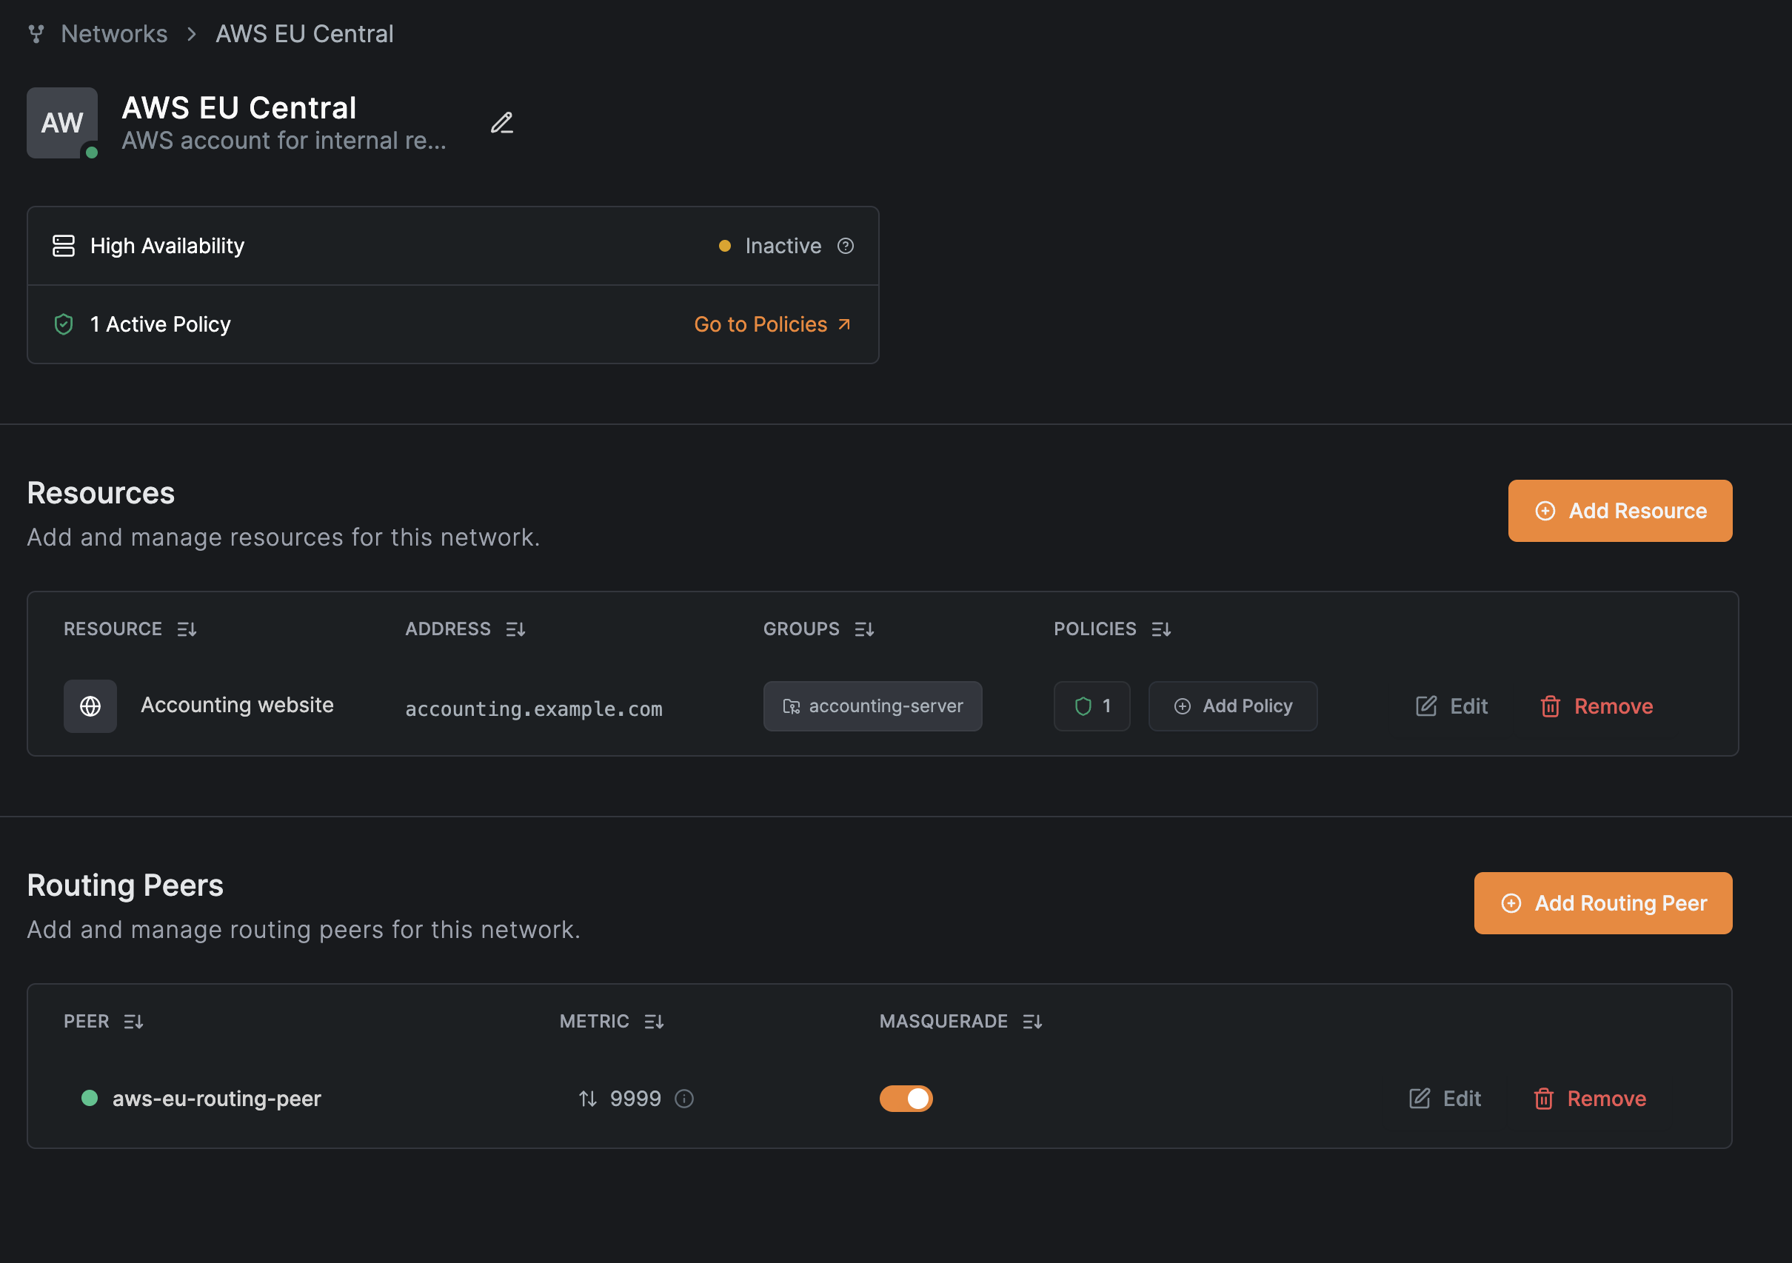Click the Networks breadcrumb icon

coord(36,33)
